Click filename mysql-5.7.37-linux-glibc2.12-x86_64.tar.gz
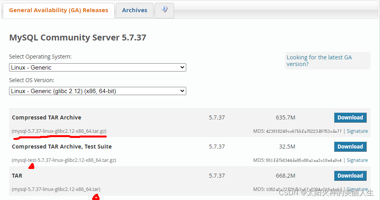Screen dimensions: 380x200 [59, 131]
